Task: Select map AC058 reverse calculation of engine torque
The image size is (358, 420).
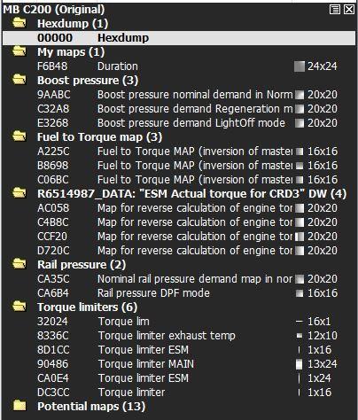Action: coord(179,208)
